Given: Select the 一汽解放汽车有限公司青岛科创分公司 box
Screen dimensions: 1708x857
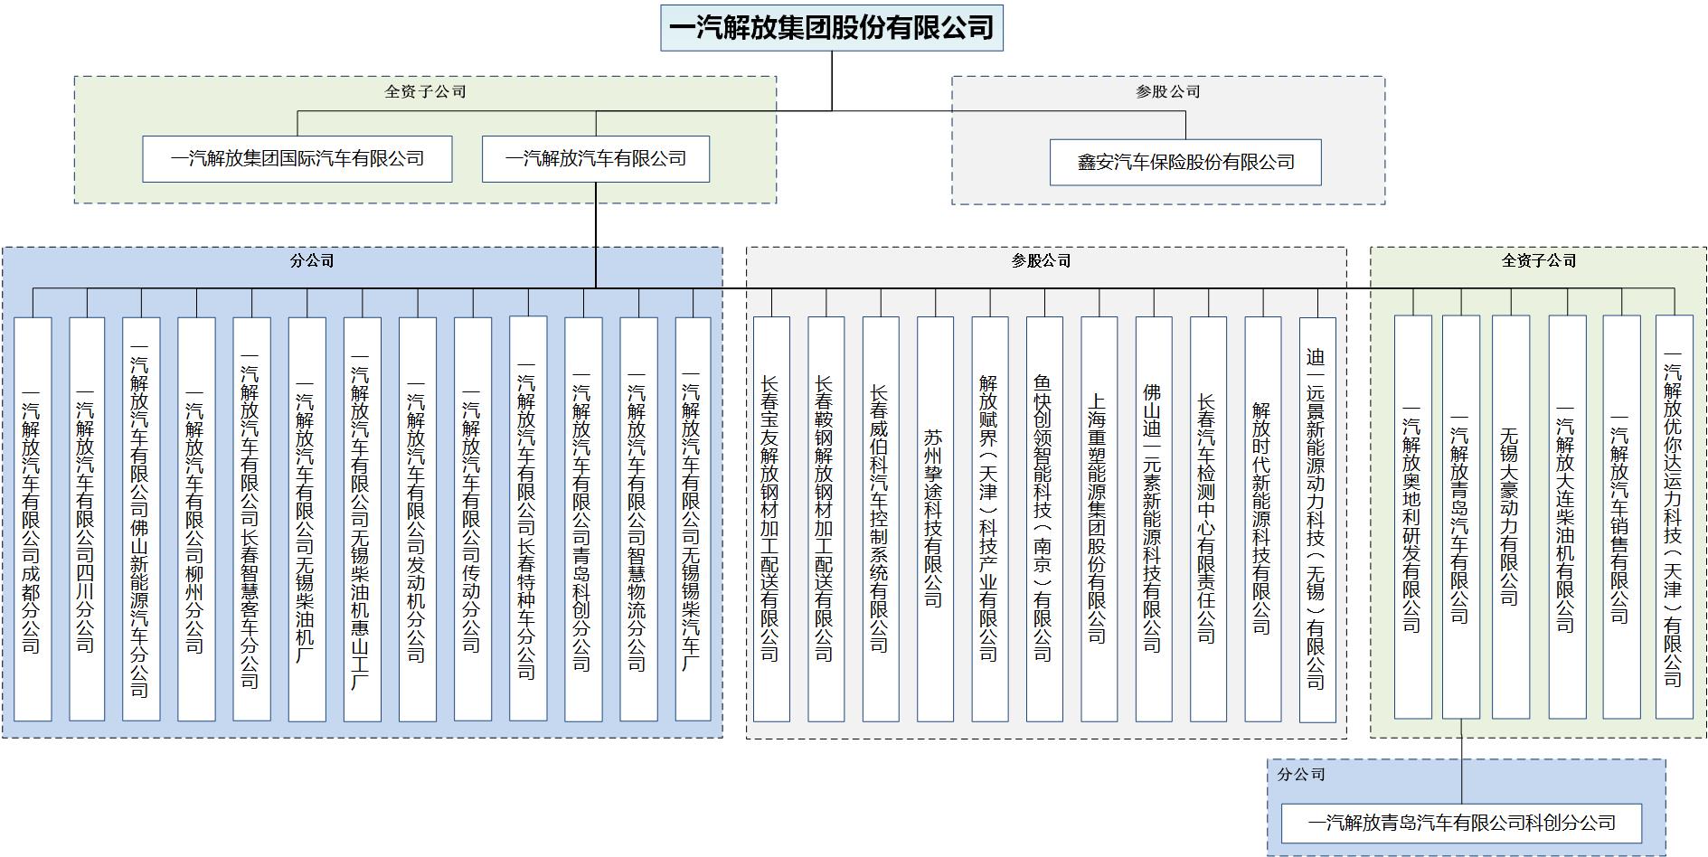Looking at the screenshot, I should tap(583, 519).
